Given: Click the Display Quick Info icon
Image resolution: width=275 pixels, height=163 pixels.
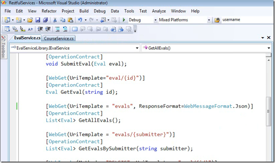Looking at the screenshot, I should 22,29.
